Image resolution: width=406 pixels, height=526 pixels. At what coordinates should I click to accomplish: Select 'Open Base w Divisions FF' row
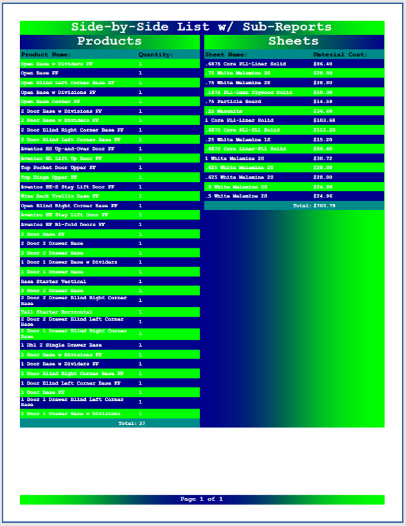pyautogui.click(x=110, y=92)
